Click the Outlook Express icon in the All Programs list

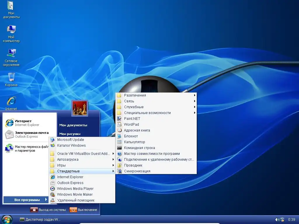pos(53,183)
